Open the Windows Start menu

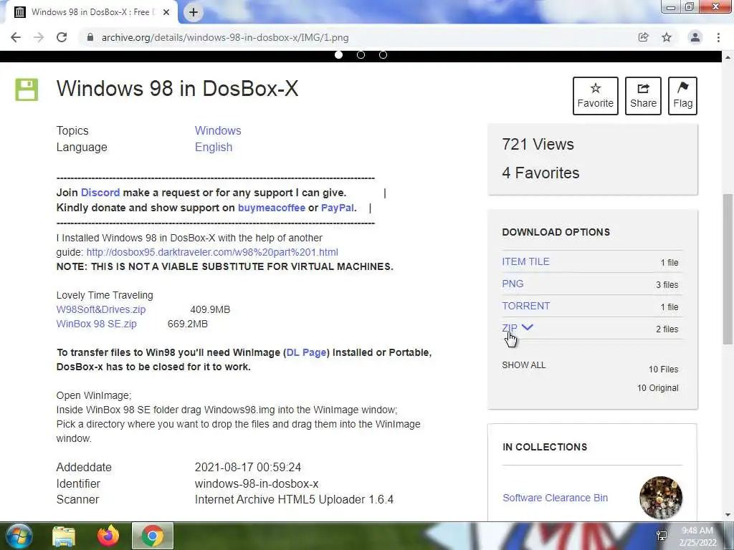[19, 536]
